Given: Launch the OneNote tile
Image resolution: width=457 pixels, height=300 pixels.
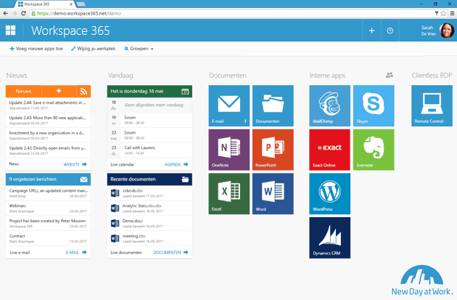Looking at the screenshot, I should coord(229,150).
